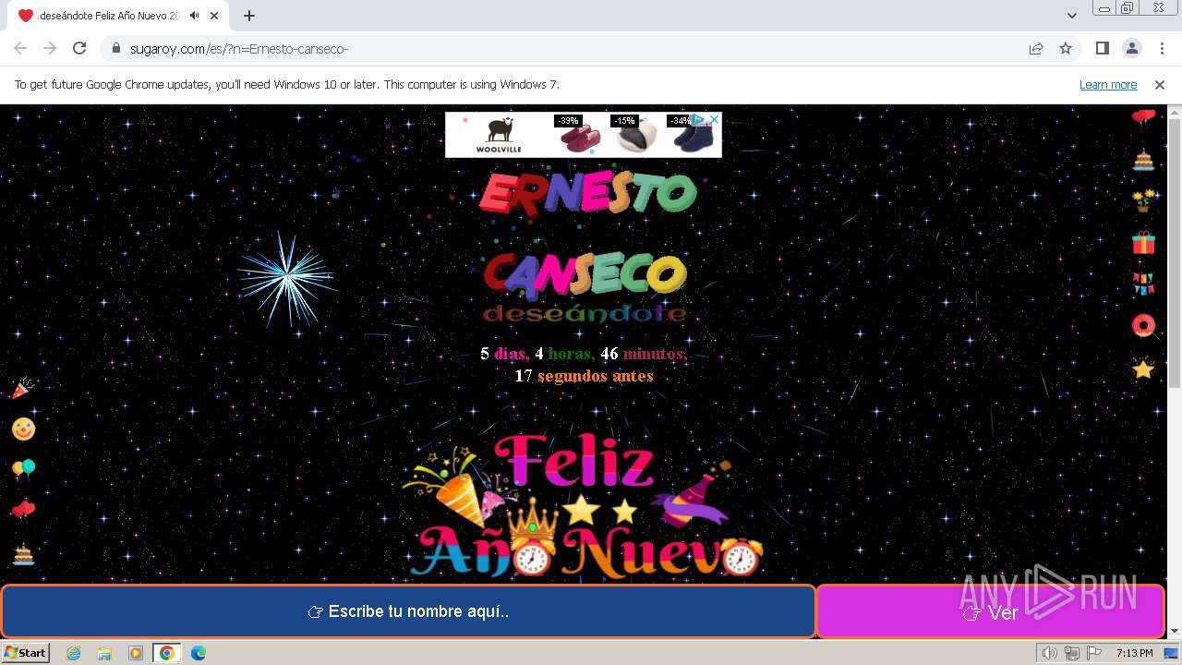Click the party popper emoji on left side
The image size is (1182, 665).
(23, 387)
